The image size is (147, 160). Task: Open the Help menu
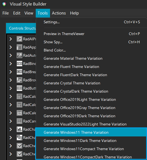(74, 13)
